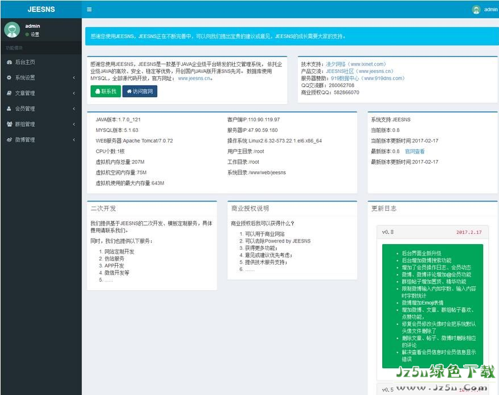Click the 商业授权QQ 582866070 text
499x395 pixels.
[330, 93]
